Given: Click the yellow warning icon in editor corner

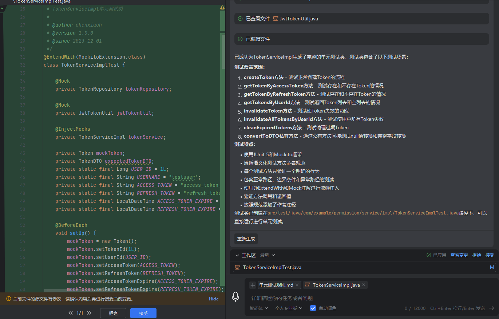Looking at the screenshot, I should tap(222, 8).
